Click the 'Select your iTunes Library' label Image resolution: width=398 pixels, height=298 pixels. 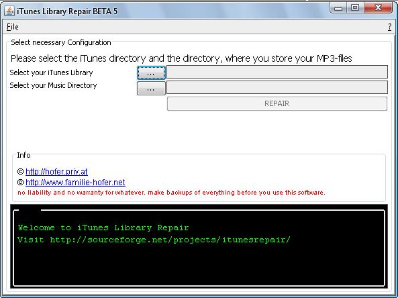coord(51,72)
